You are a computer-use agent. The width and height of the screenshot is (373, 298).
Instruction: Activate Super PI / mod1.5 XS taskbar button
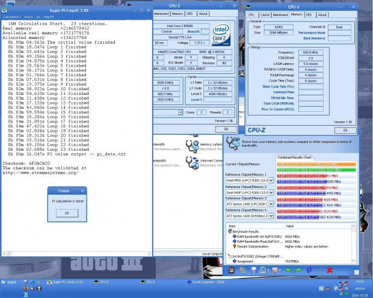(x=65, y=282)
